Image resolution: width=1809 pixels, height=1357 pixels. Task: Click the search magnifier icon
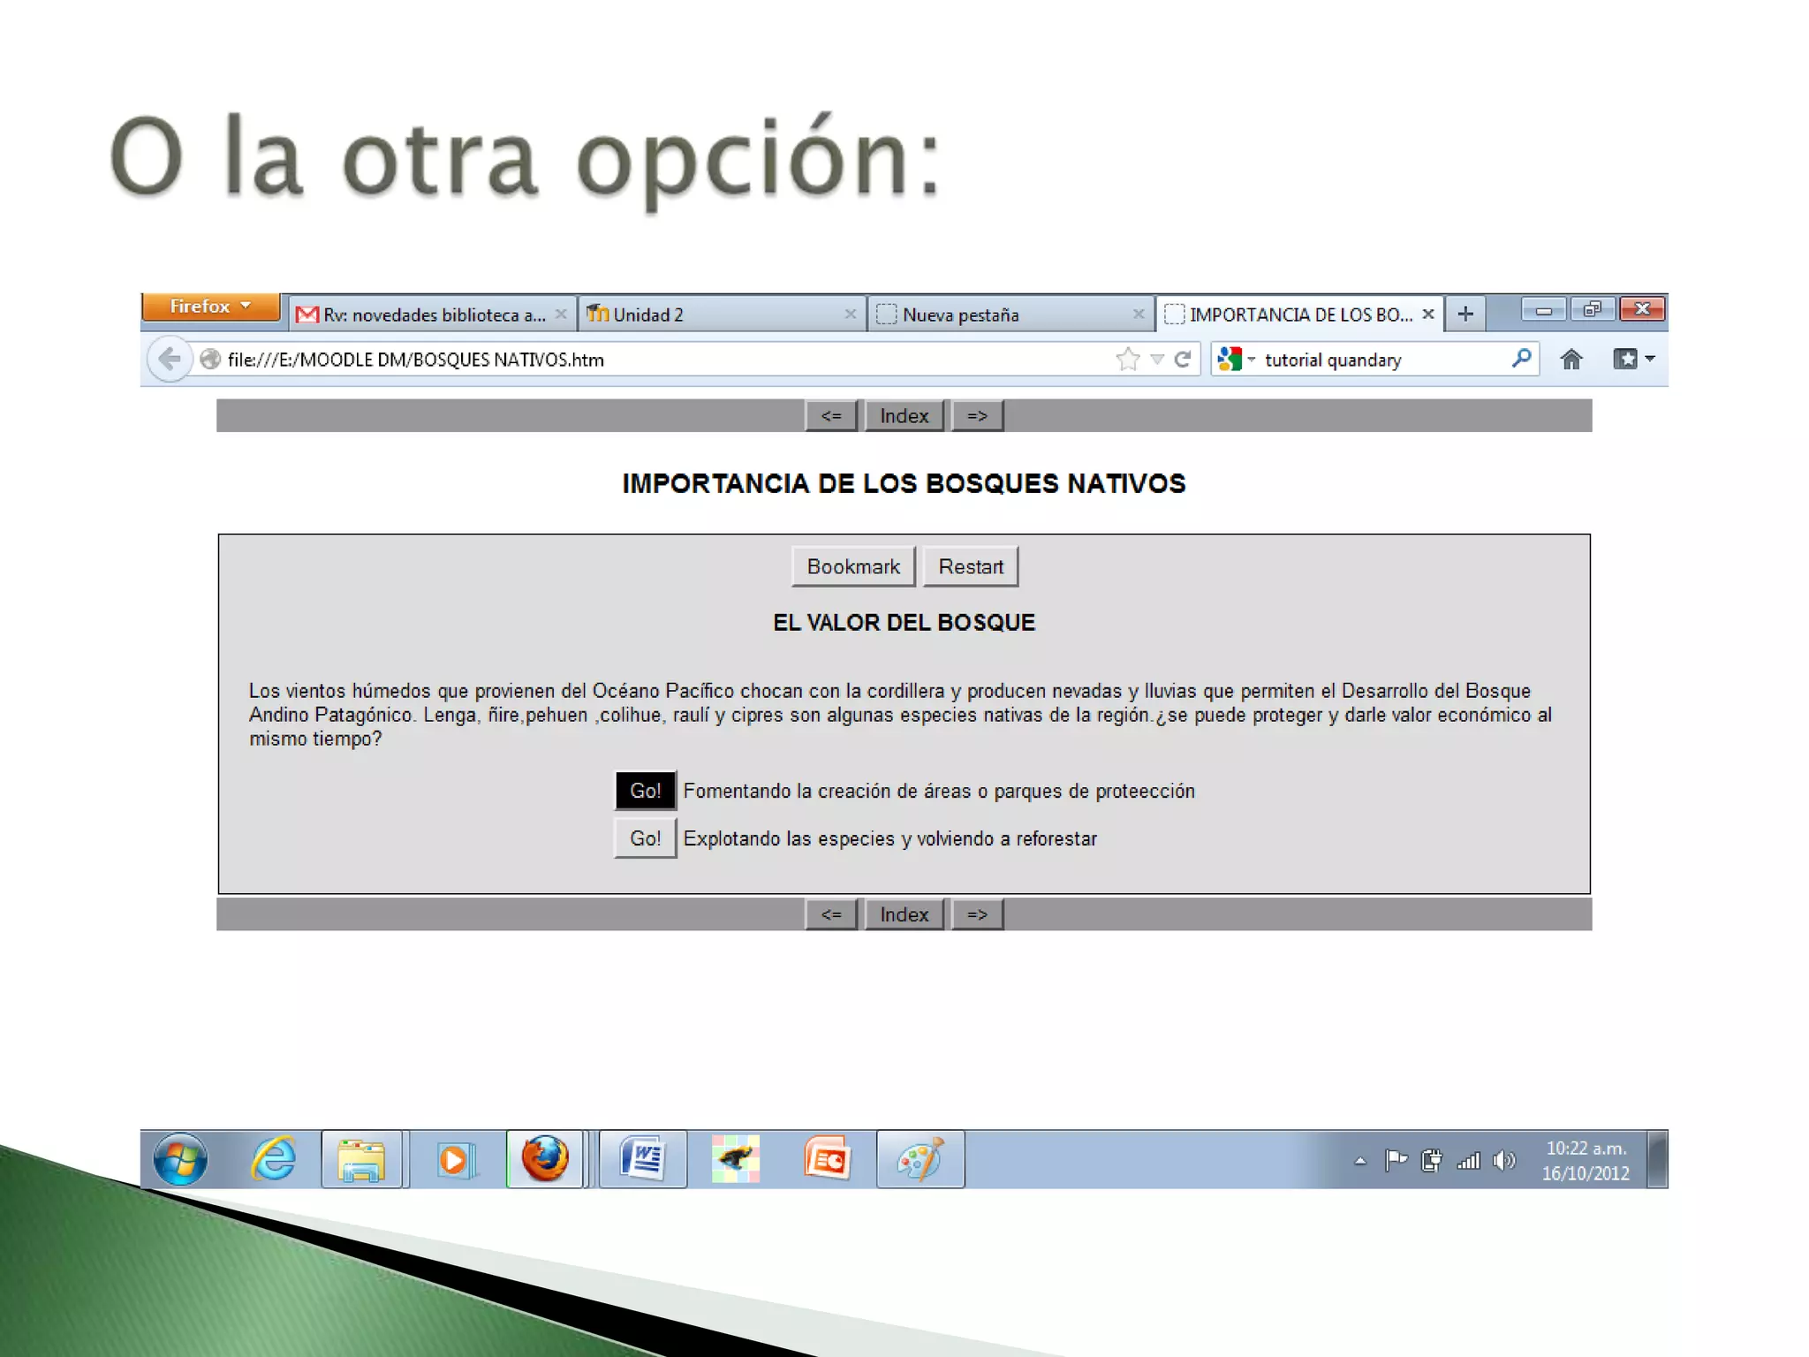click(x=1521, y=359)
